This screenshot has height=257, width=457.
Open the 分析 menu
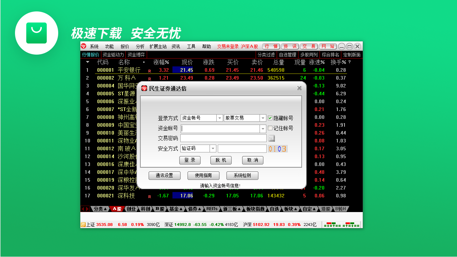coord(140,46)
